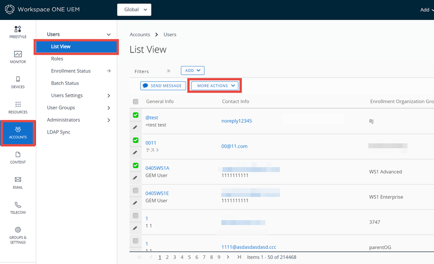Click the 1111@asdasdasdasd.ccc email link
The height and width of the screenshot is (264, 434).
249,247
